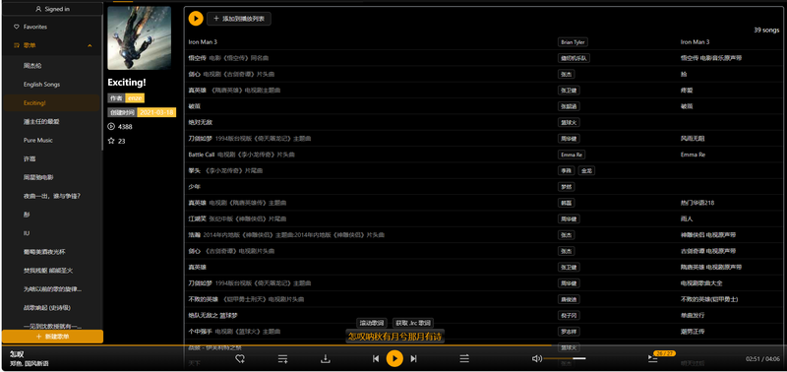Click the 添加到播放列表 button
Image resolution: width=787 pixels, height=372 pixels.
point(239,19)
